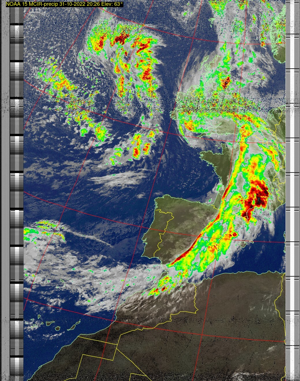Image resolution: width=300 pixels, height=381 pixels.
Task: Click the red storm cell over Great Britain
Action: coord(226,82)
